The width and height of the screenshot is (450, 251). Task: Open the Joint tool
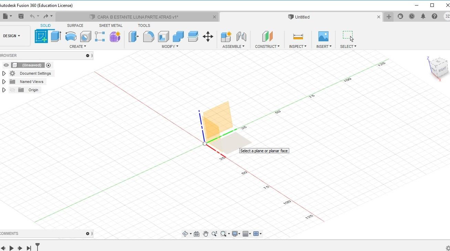pyautogui.click(x=241, y=36)
